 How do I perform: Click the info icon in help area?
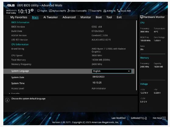click(7, 100)
